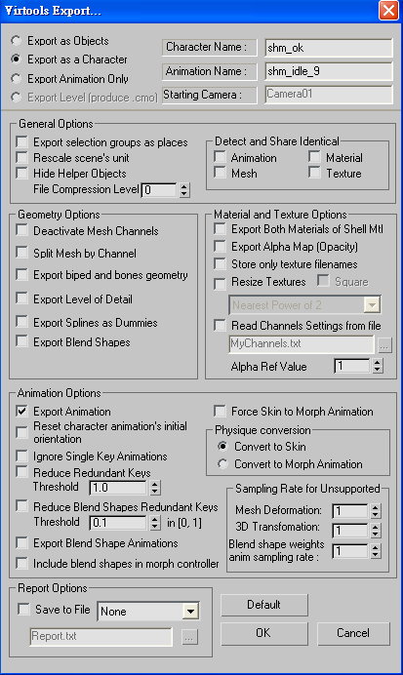Image resolution: width=403 pixels, height=675 pixels.
Task: Decrease the Alpha Ref Value spinner
Action: [x=378, y=370]
